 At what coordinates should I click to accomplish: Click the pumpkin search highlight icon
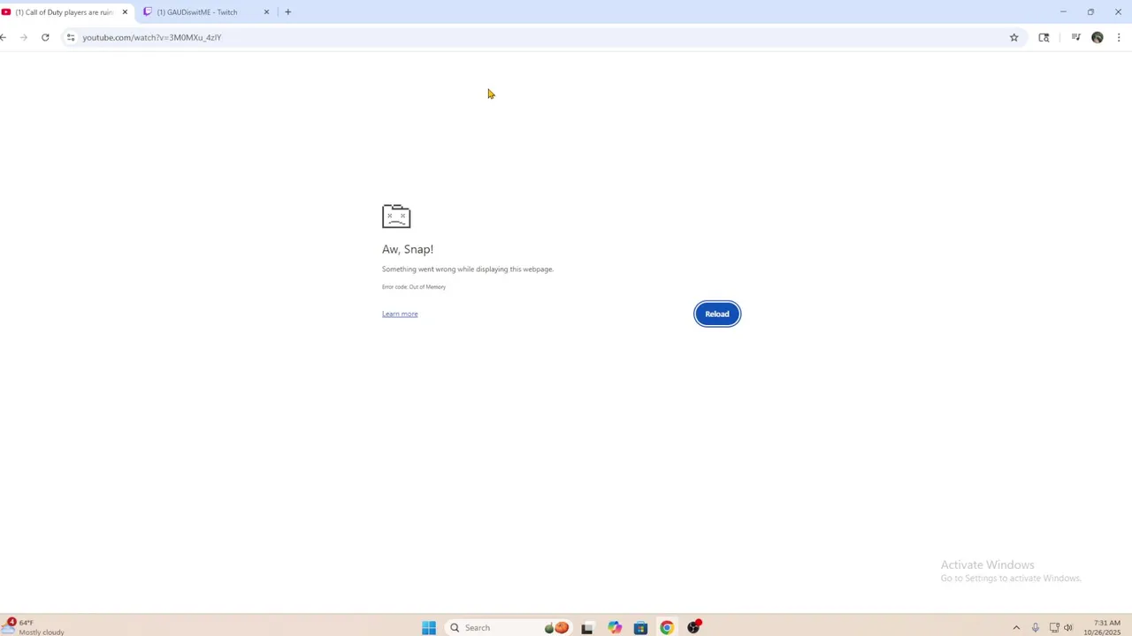(x=556, y=628)
